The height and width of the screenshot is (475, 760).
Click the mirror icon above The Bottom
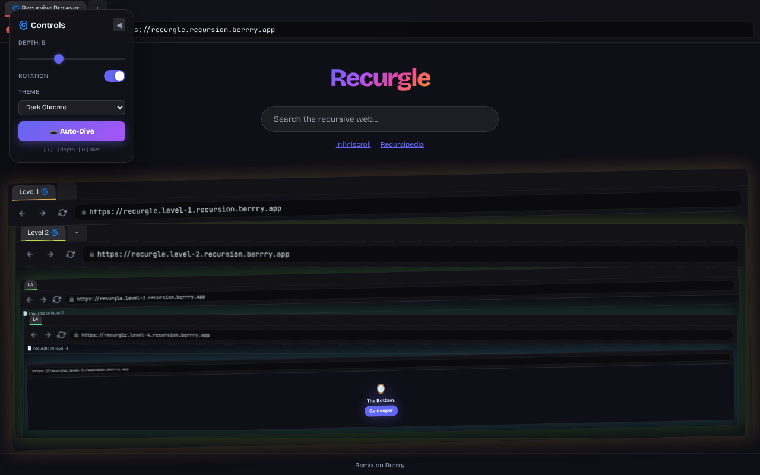pyautogui.click(x=381, y=389)
